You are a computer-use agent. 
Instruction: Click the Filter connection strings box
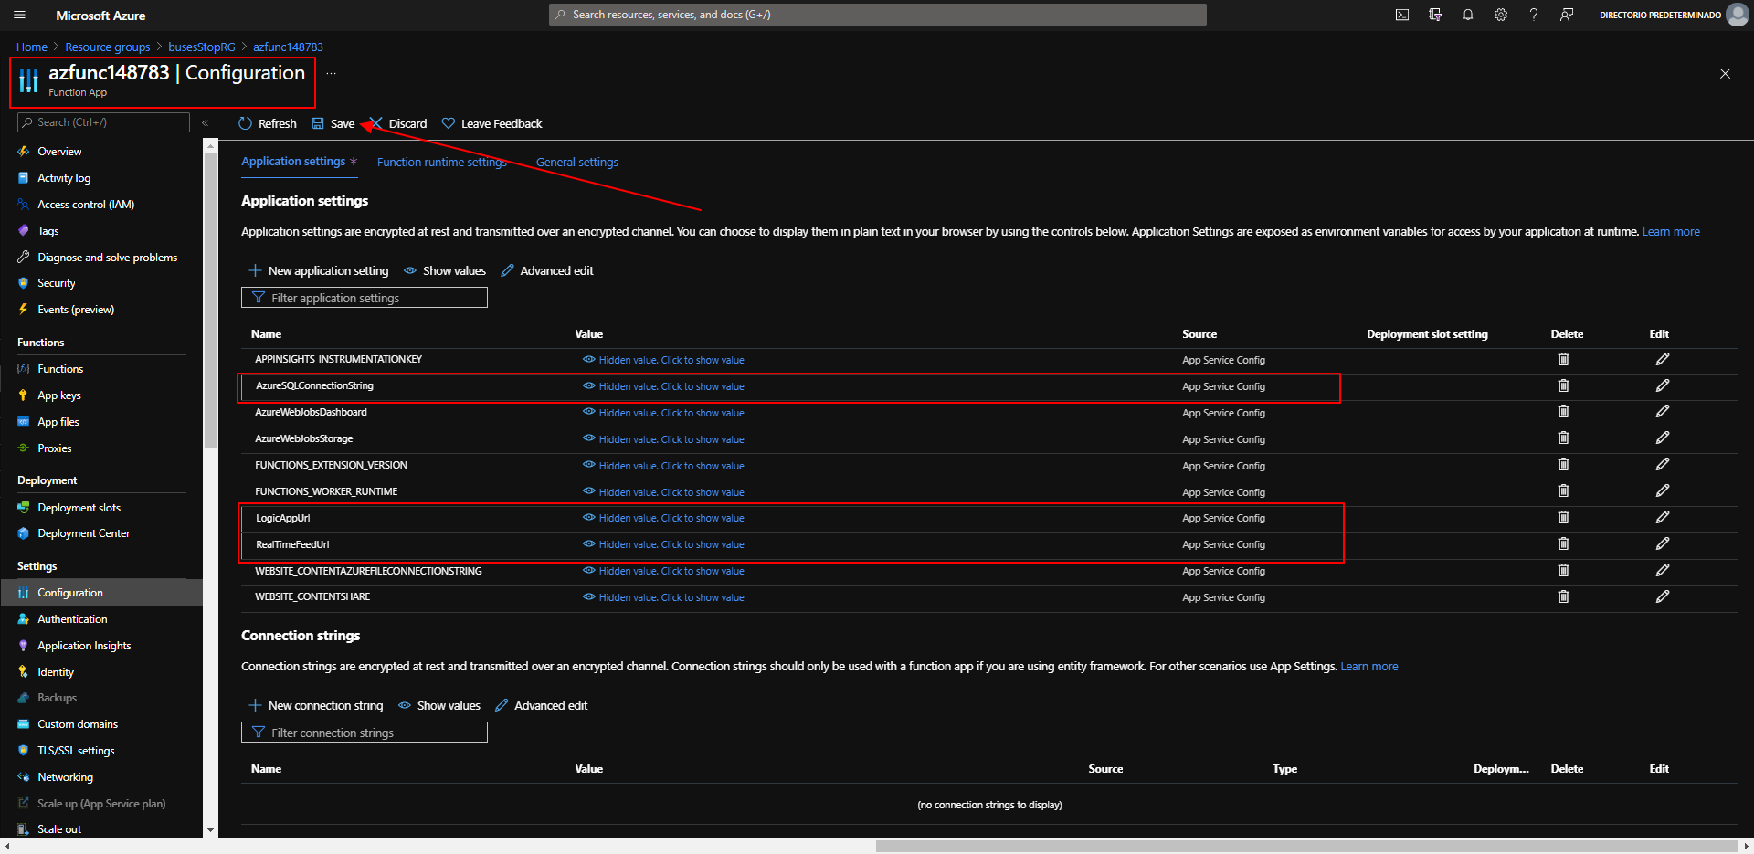pos(365,733)
